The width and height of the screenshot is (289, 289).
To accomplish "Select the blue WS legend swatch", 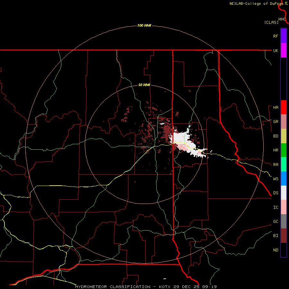I will [284, 179].
